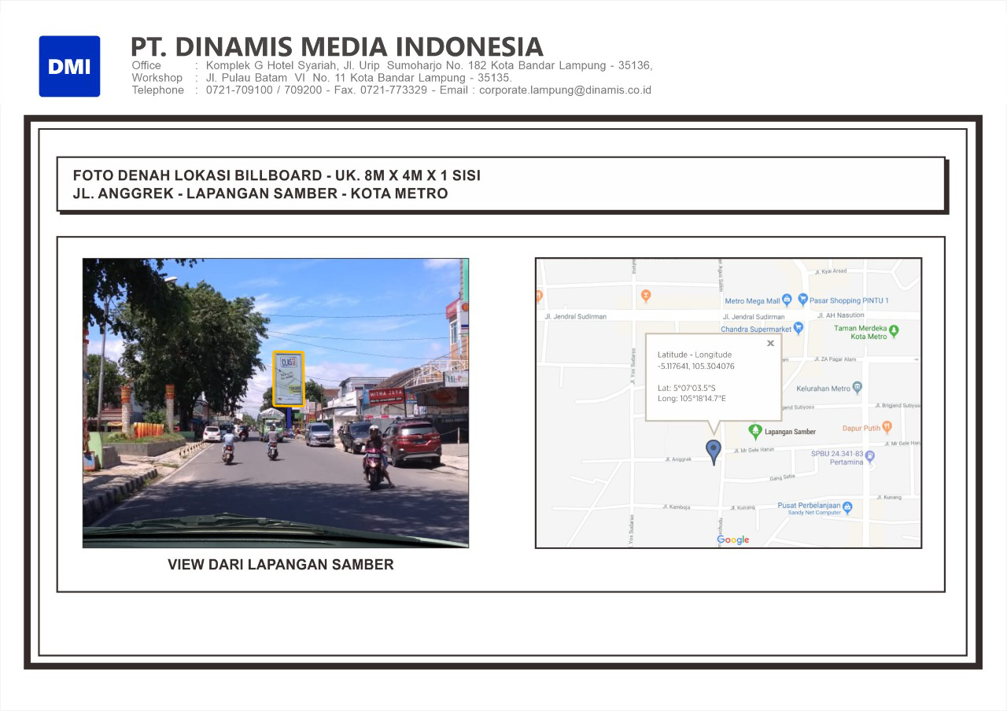The height and width of the screenshot is (711, 1007).
Task: Click the 'Pasar Shopping PINTU 1' map label
Action: 850,300
